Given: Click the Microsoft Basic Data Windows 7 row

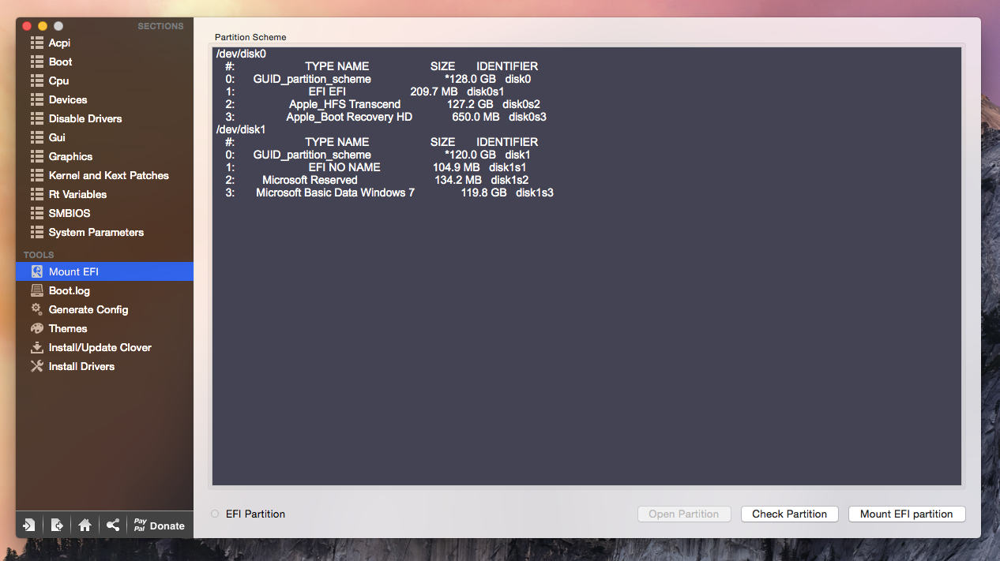Looking at the screenshot, I should point(389,193).
